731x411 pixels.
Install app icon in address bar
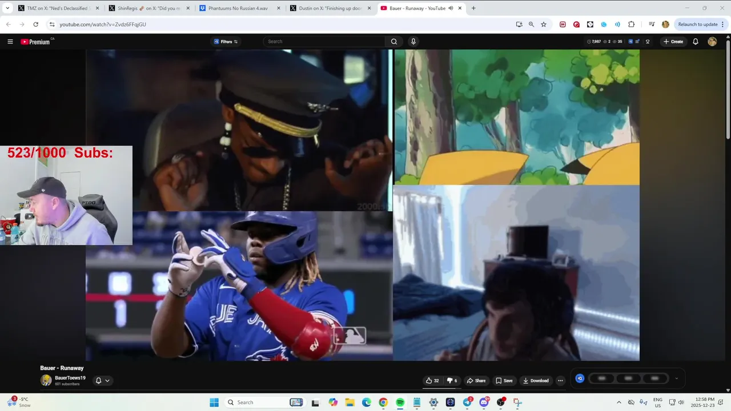point(519,25)
